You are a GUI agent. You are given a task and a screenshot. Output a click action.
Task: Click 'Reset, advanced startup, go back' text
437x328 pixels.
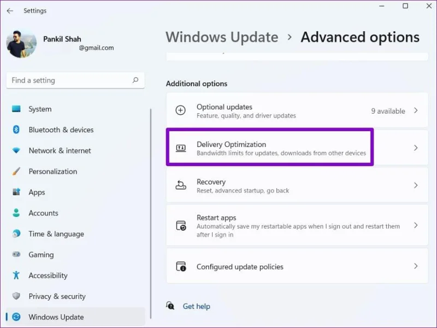click(243, 190)
